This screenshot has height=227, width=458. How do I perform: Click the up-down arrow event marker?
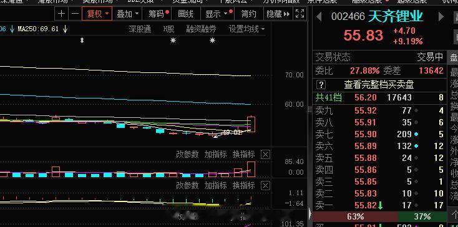tap(82, 41)
